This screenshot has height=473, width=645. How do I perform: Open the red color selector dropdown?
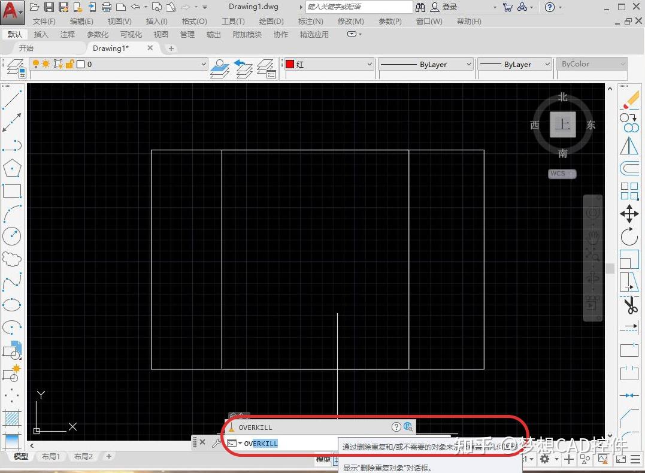pos(368,64)
